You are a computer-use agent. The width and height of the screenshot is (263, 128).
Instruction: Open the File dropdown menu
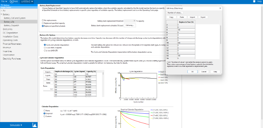point(4,2)
